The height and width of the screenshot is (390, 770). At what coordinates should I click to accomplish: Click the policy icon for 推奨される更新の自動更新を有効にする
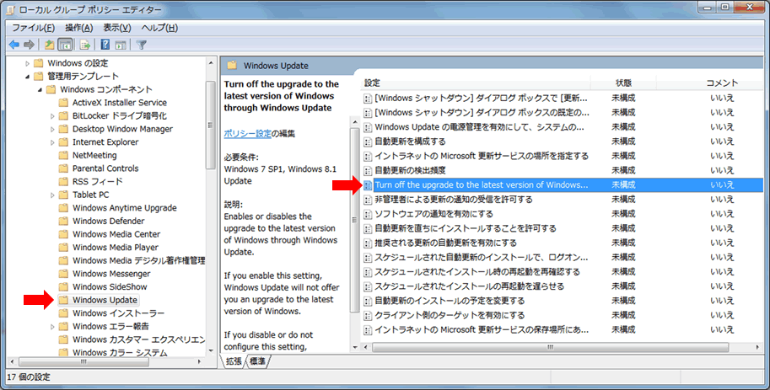point(368,243)
